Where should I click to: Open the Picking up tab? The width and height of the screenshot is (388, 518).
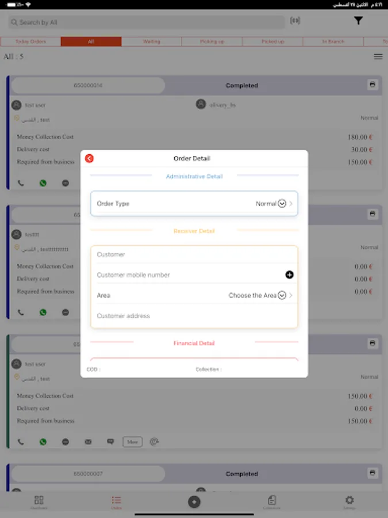[212, 41]
